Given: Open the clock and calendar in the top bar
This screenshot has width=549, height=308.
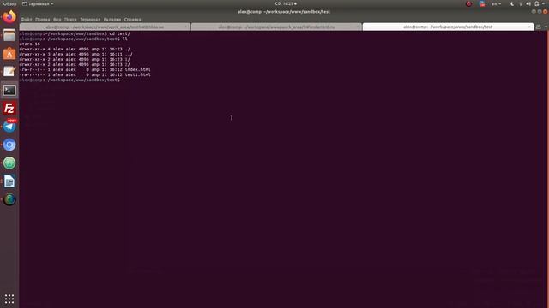Looking at the screenshot, I should [x=286, y=3].
